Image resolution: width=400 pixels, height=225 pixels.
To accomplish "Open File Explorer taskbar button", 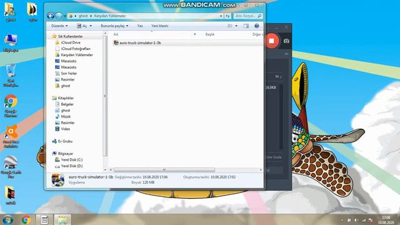I will click(62, 219).
